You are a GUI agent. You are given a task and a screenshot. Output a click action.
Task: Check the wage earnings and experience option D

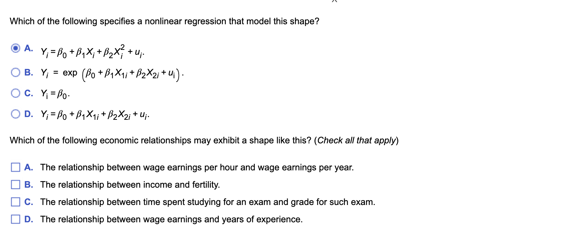coord(15,219)
